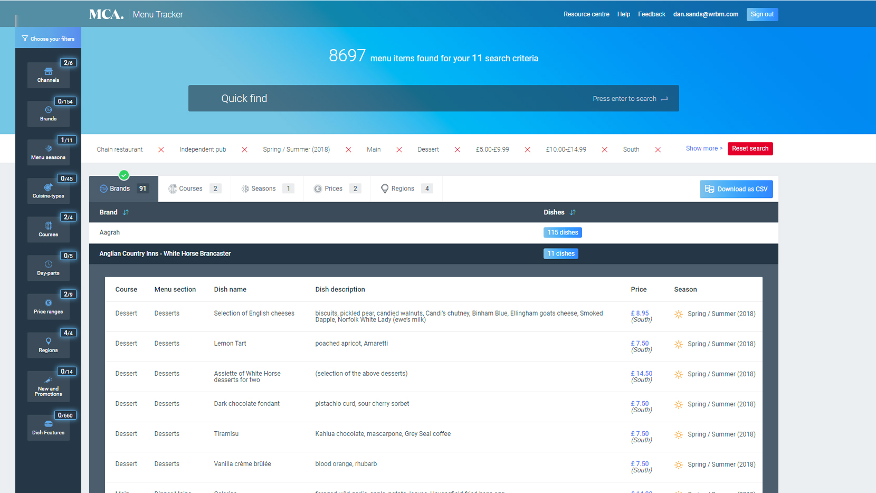Click the sun icon in Lemon Tart row
Image resolution: width=876 pixels, height=493 pixels.
[679, 345]
